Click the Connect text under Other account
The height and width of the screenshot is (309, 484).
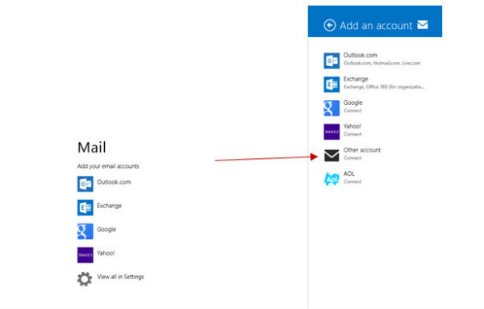point(353,158)
